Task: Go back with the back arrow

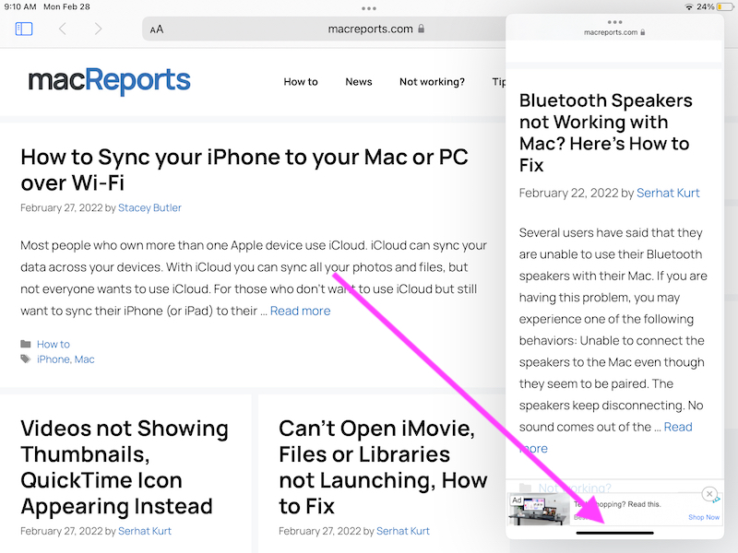Action: point(62,29)
